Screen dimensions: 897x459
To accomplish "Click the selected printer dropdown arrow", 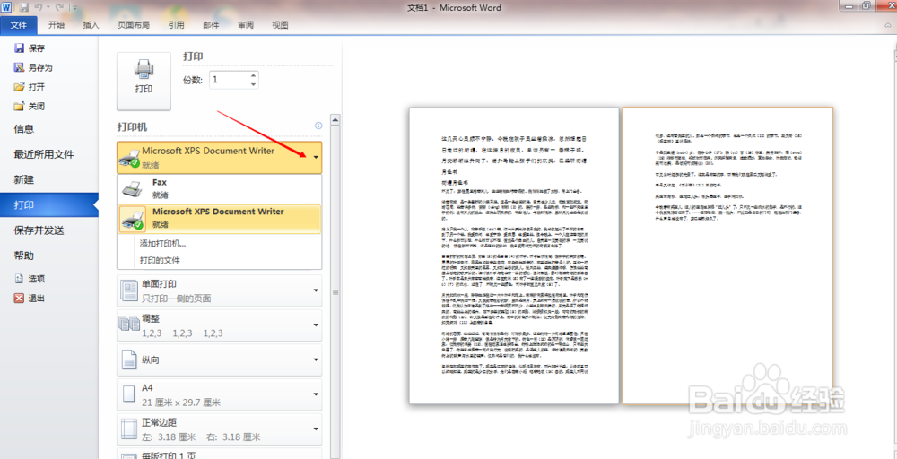I will click(x=316, y=157).
